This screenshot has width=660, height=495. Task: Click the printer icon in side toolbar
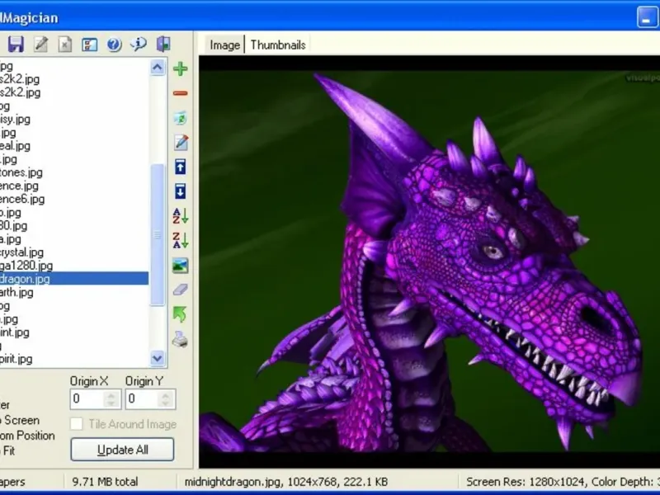[x=181, y=339]
